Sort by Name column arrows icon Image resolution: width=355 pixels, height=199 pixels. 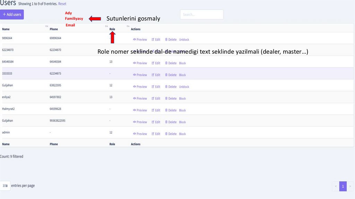tap(47, 26)
